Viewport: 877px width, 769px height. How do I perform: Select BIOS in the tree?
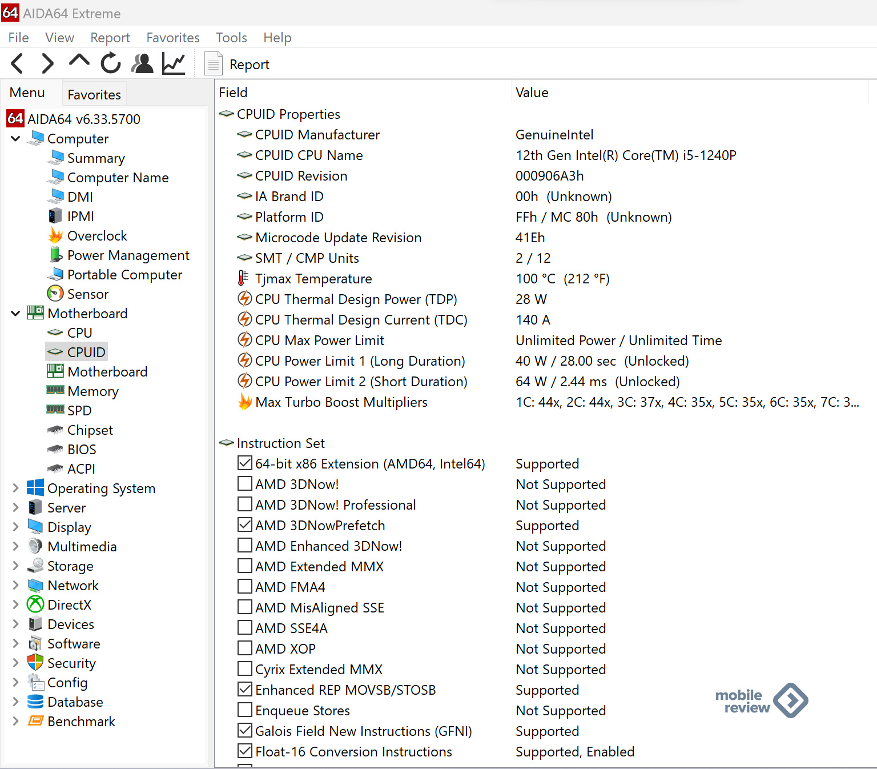click(82, 449)
